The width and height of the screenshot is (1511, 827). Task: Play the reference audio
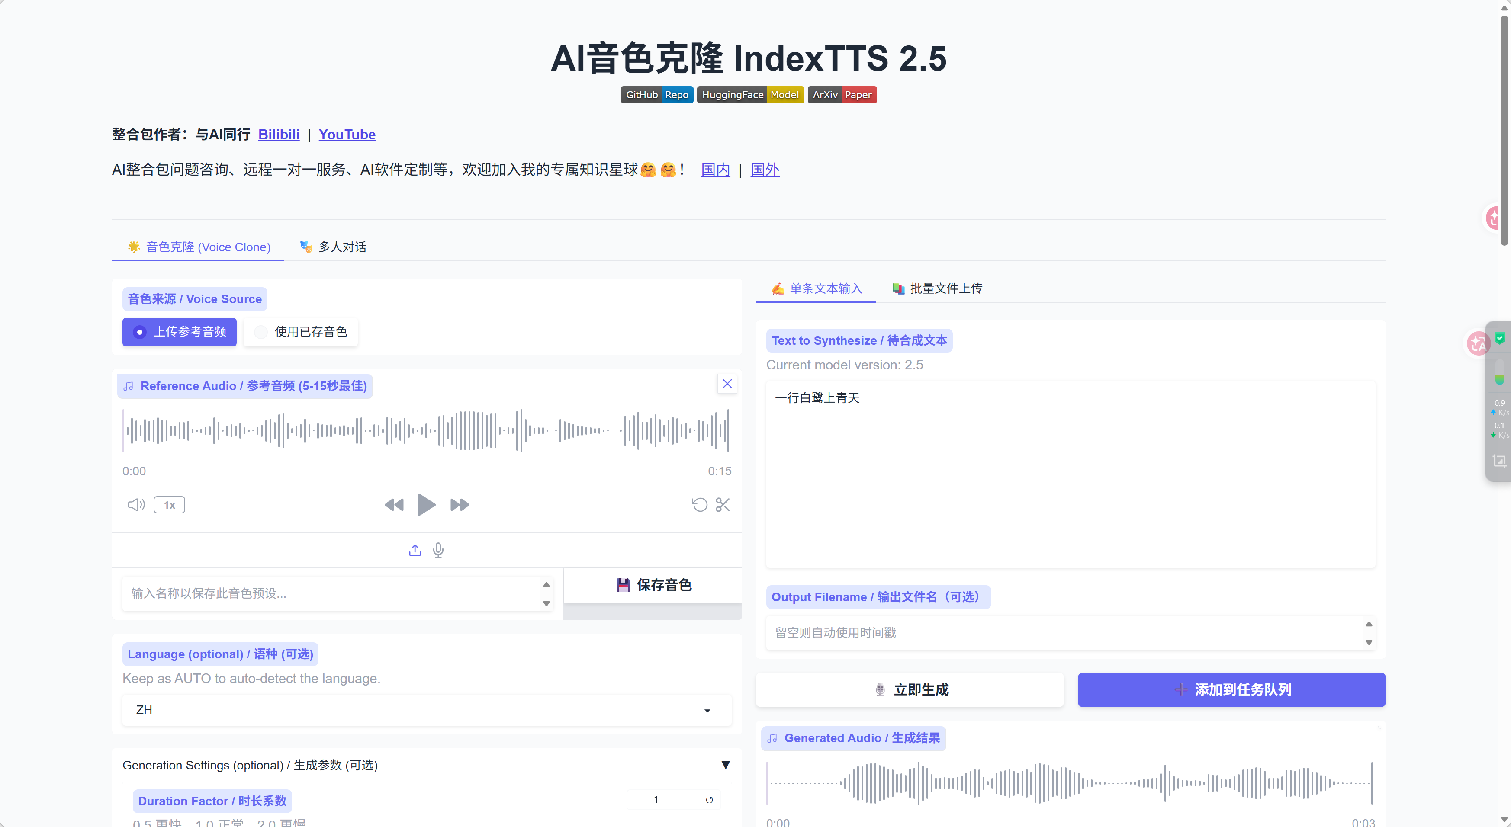tap(427, 505)
